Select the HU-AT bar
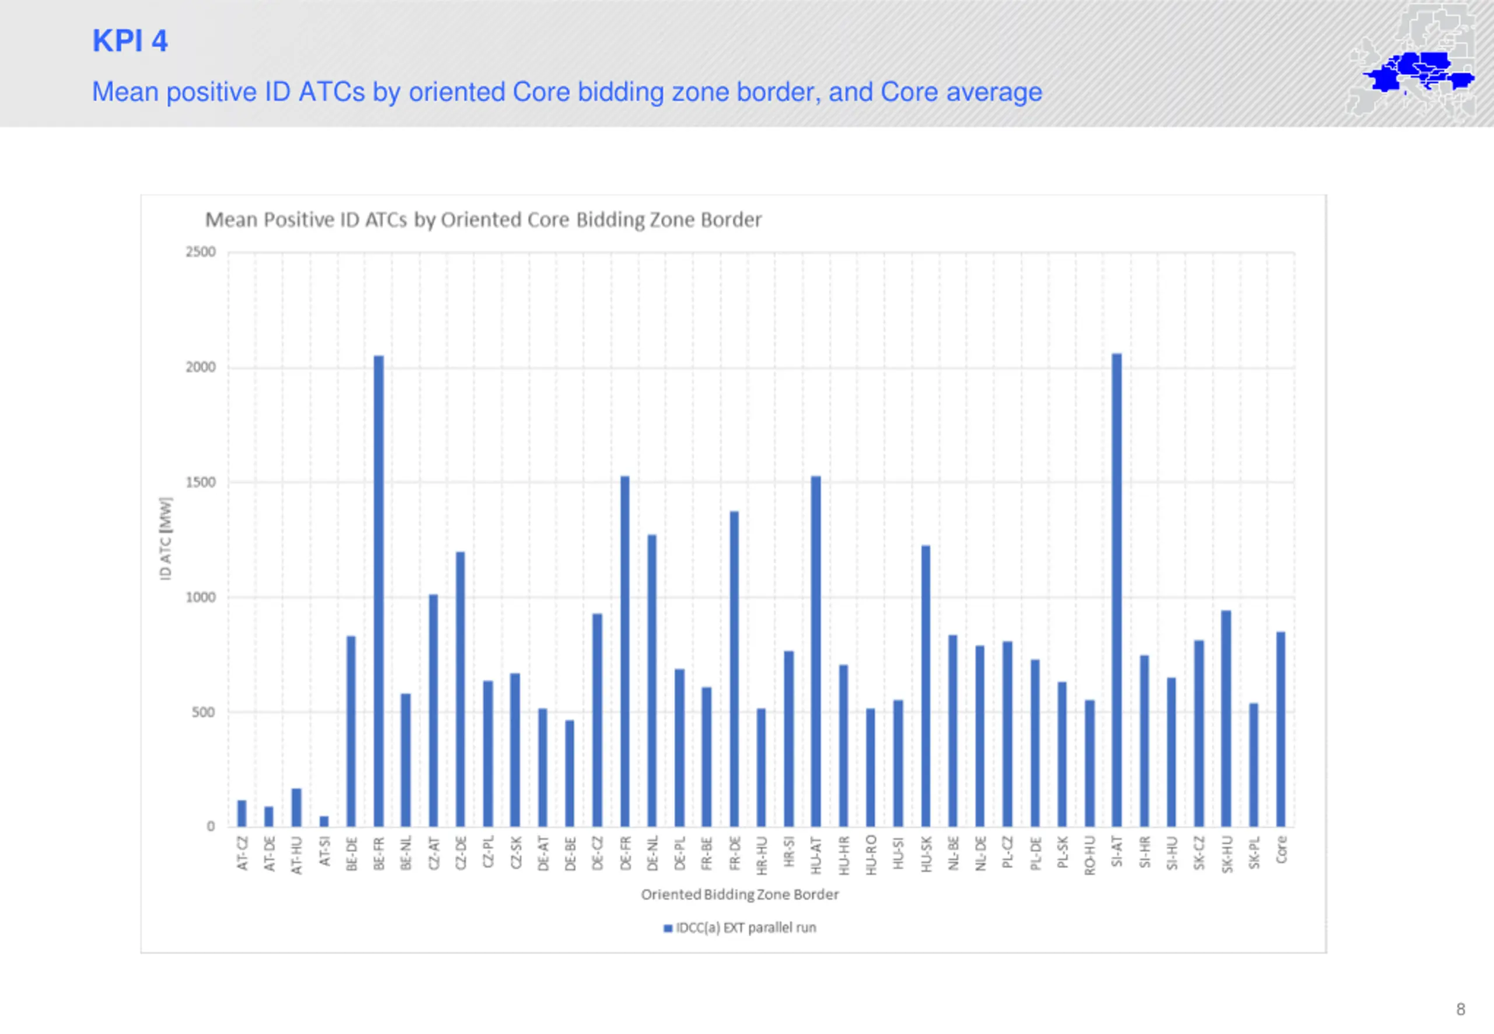Image resolution: width=1494 pixels, height=1034 pixels. click(816, 652)
